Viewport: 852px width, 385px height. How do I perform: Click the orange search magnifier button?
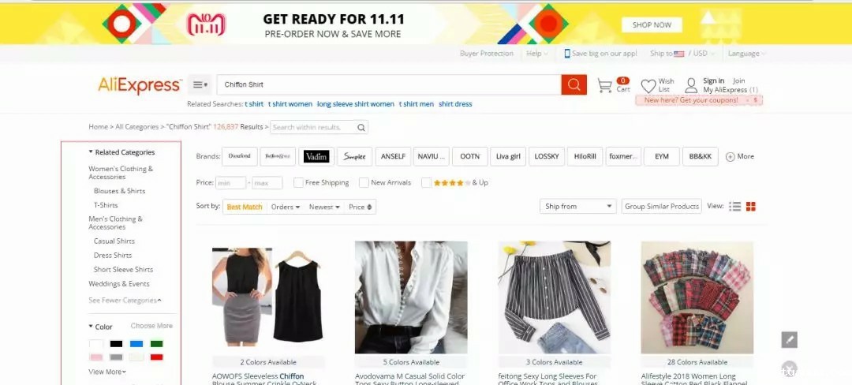click(x=574, y=84)
